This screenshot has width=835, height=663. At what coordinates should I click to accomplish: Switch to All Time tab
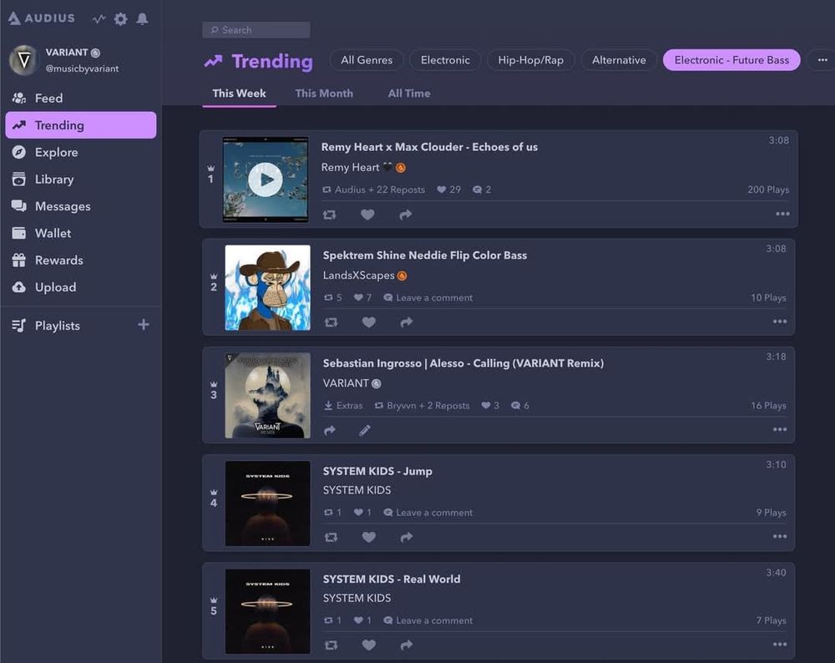point(409,94)
